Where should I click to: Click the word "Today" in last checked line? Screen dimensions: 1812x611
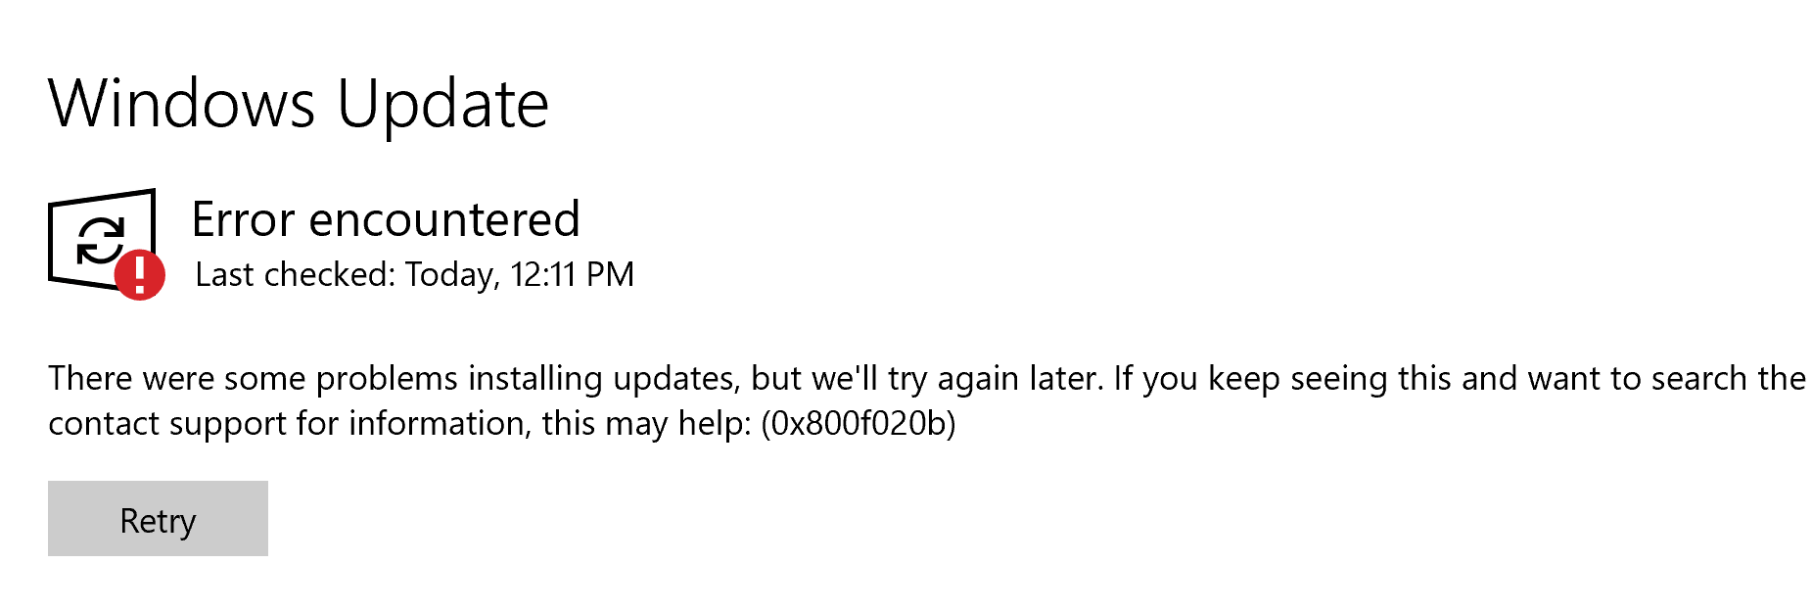coord(451,275)
